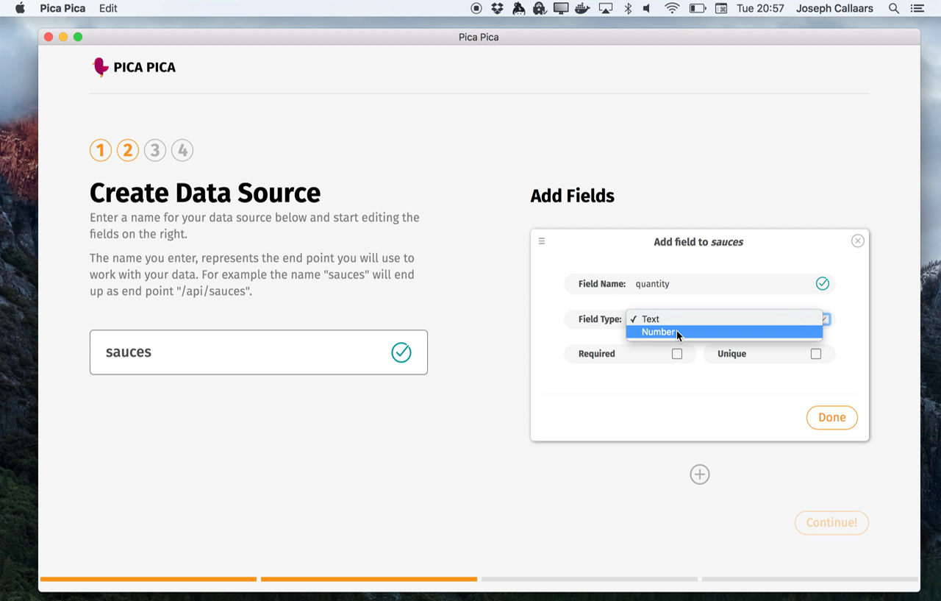Open the Pica Pica application menu
941x601 pixels.
[x=62, y=8]
